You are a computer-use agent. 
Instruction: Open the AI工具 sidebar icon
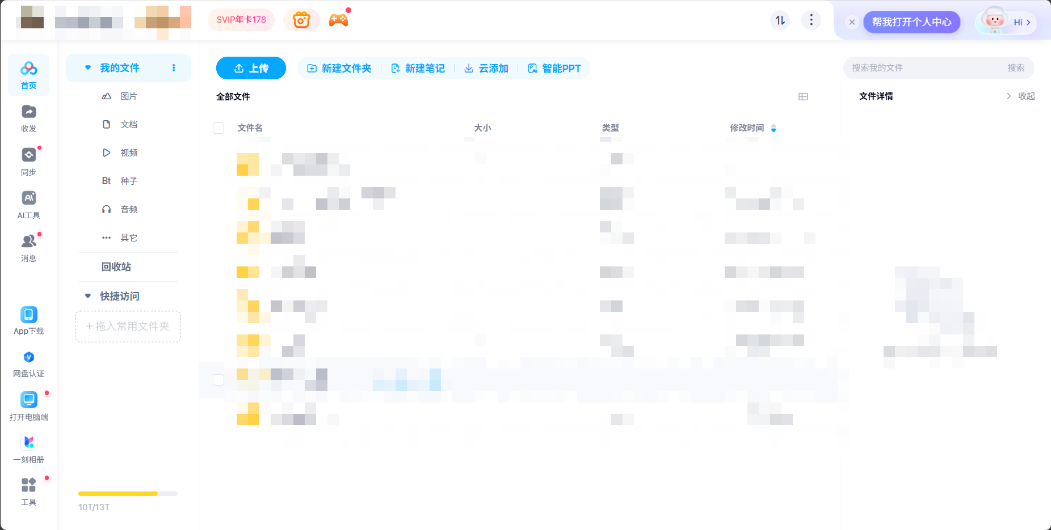28,198
